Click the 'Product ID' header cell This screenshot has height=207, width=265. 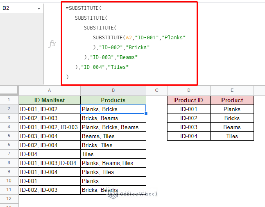[189, 100]
